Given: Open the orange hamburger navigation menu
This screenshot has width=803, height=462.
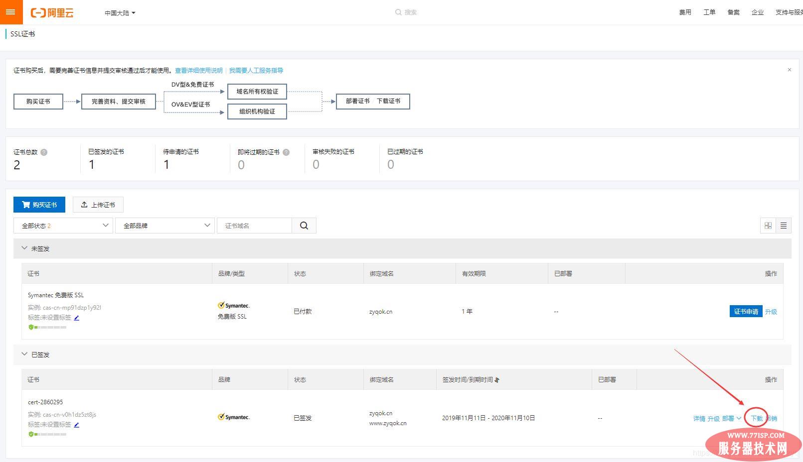Looking at the screenshot, I should click(x=11, y=12).
